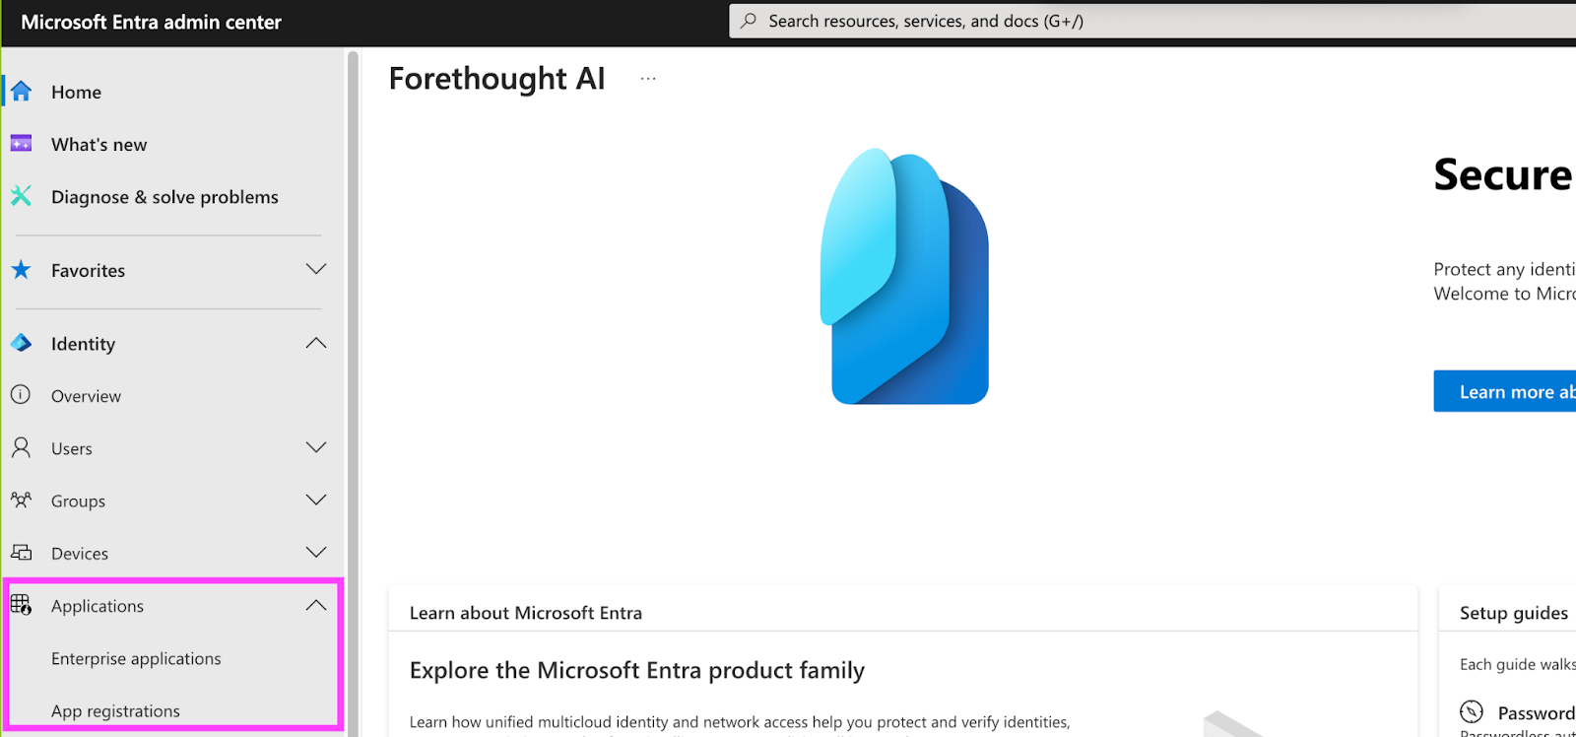The image size is (1576, 737).
Task: Click the Password guide compass icon
Action: 1472,711
